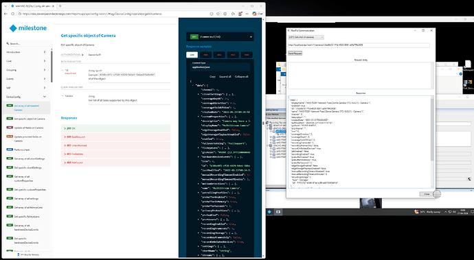Click Expand all in the response sample
474x260 pixels.
(x=225, y=76)
